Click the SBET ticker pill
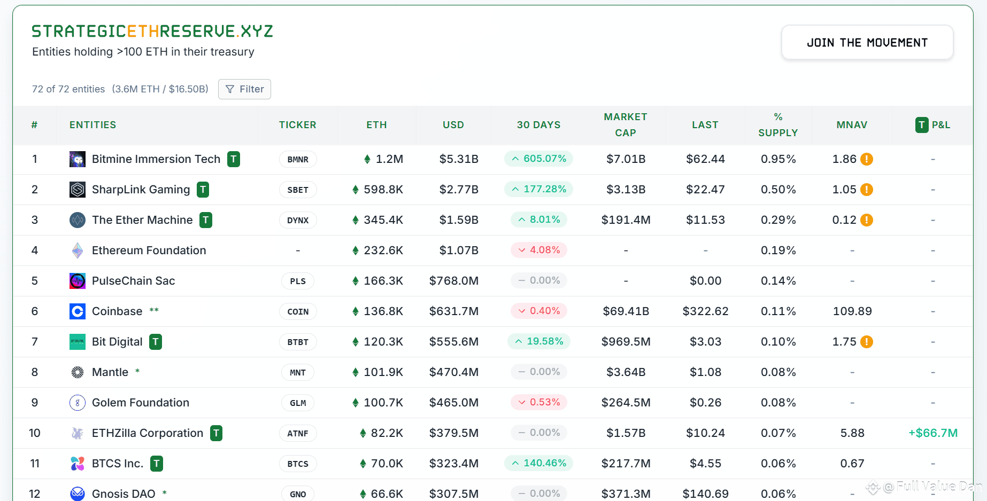 pos(298,190)
